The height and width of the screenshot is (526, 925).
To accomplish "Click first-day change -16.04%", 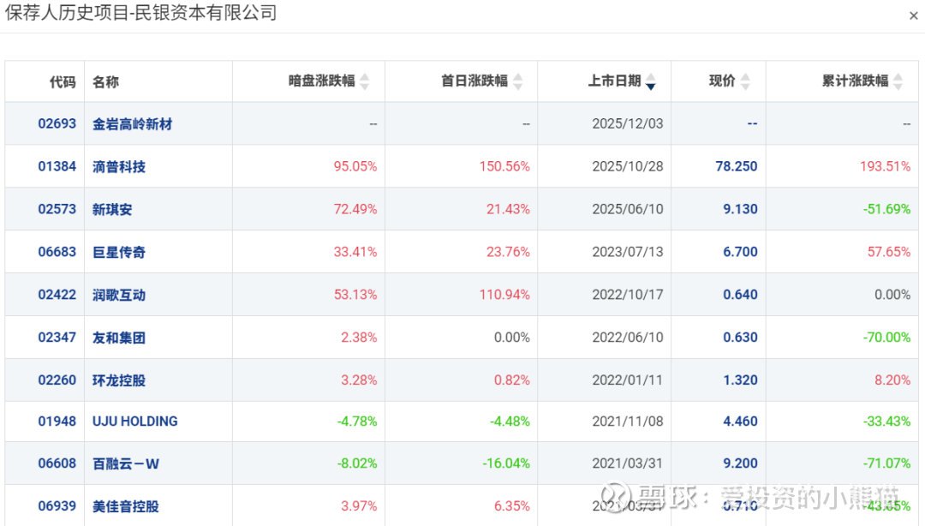I will [506, 463].
